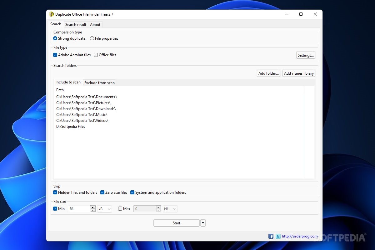Click the Settings... button
This screenshot has height=250, width=375.
[x=306, y=55]
